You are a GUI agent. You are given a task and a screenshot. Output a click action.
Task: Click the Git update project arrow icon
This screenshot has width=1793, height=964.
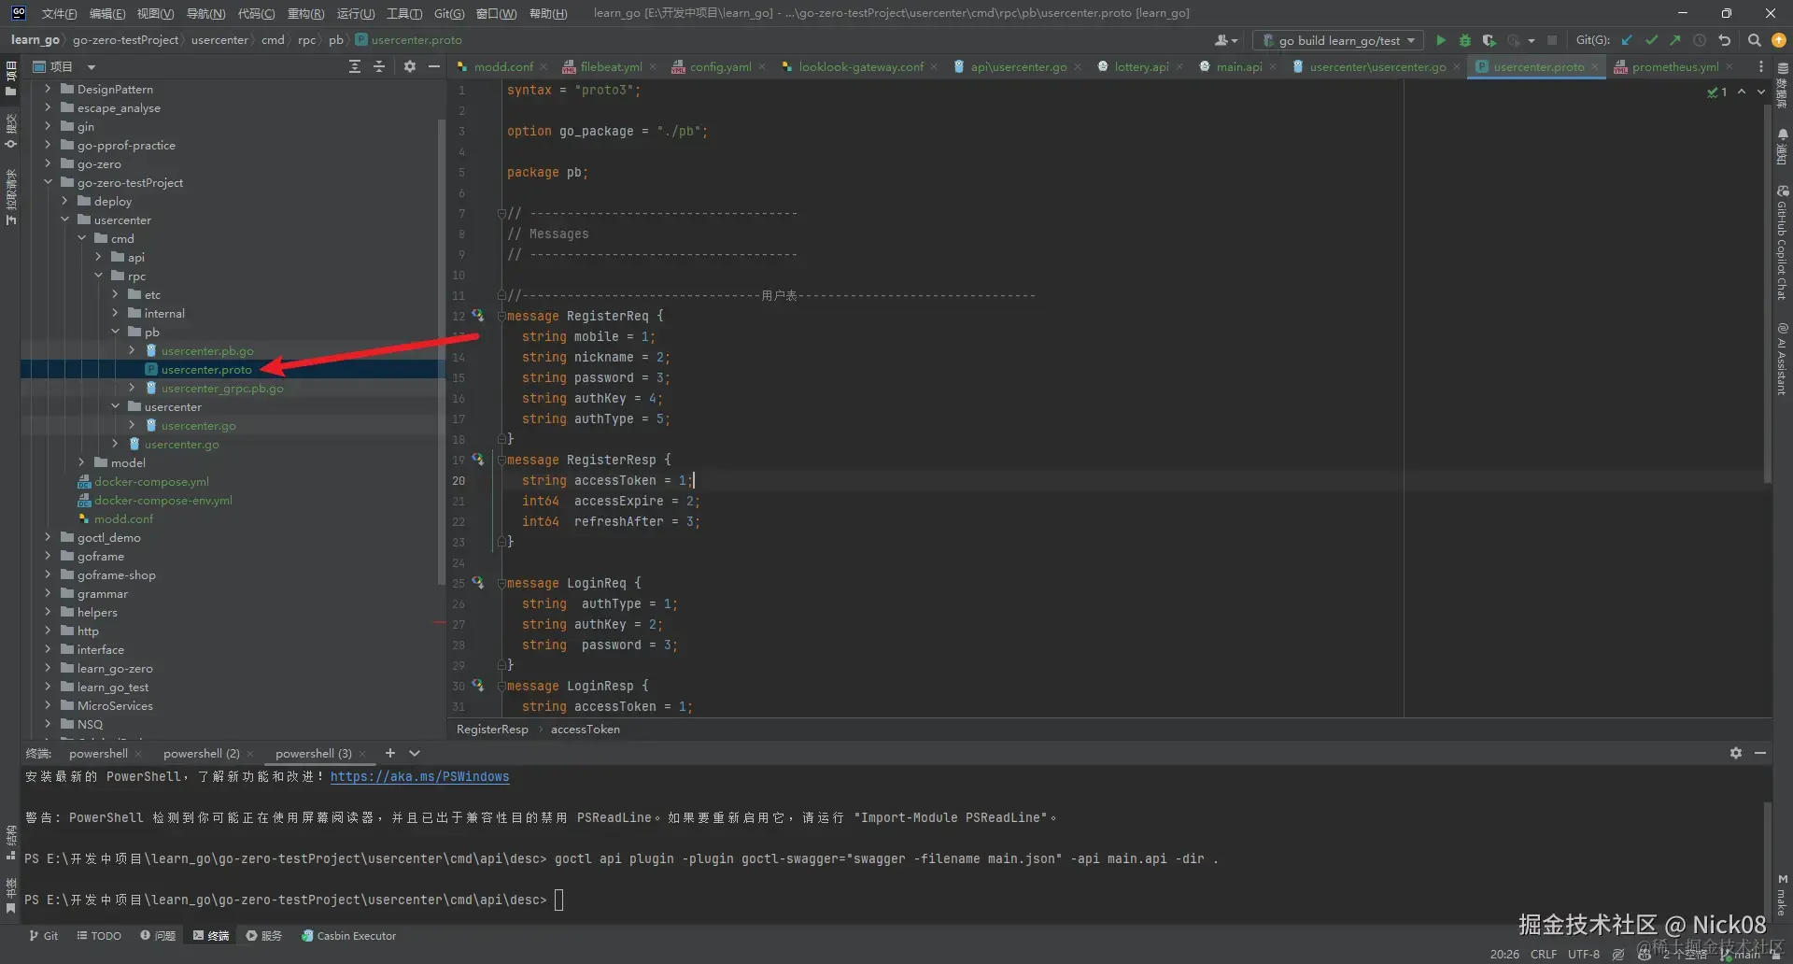pyautogui.click(x=1627, y=40)
